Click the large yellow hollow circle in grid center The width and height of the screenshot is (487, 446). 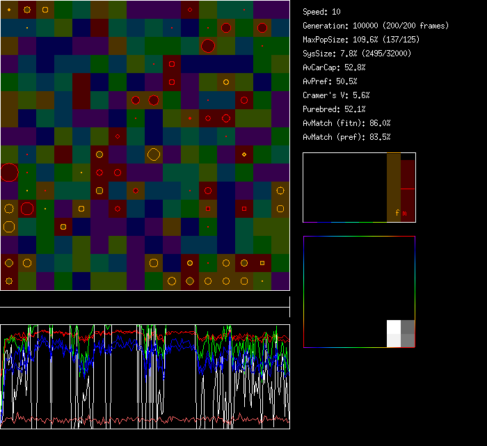[x=154, y=154]
